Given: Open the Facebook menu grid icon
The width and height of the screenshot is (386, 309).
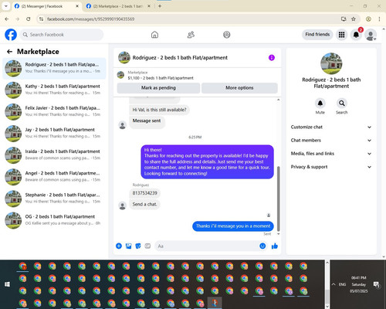Looking at the screenshot, I should pyautogui.click(x=341, y=35).
